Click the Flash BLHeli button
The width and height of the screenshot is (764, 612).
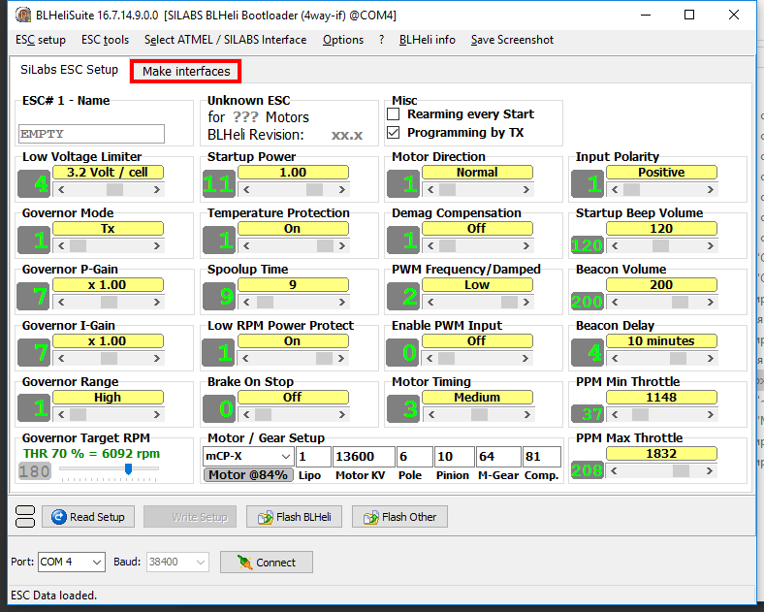click(x=294, y=517)
